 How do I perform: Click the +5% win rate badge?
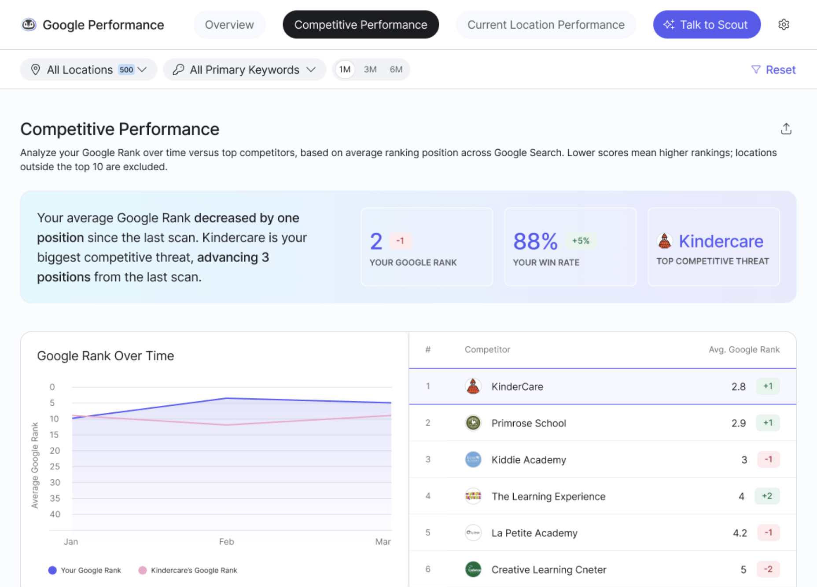[x=580, y=241]
